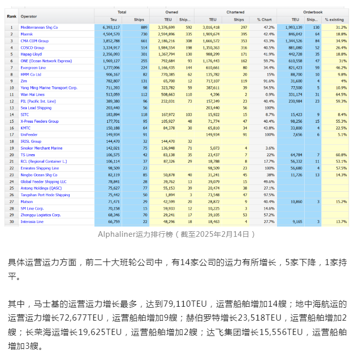Open Yang Ming Marine Transport Corp. link
Viewport: 354px width, 355px height.
(x=49, y=88)
